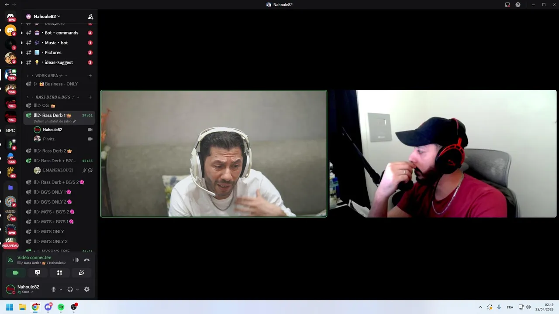Create a channel in RASS DERB & BG'S
This screenshot has width=559, height=314.
tap(90, 97)
